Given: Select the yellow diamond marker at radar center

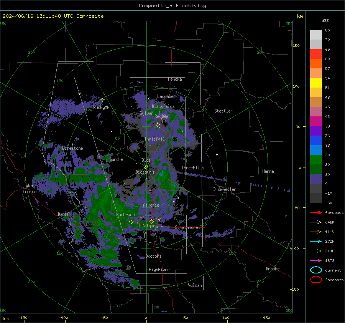Looking at the screenshot, I should [146, 167].
